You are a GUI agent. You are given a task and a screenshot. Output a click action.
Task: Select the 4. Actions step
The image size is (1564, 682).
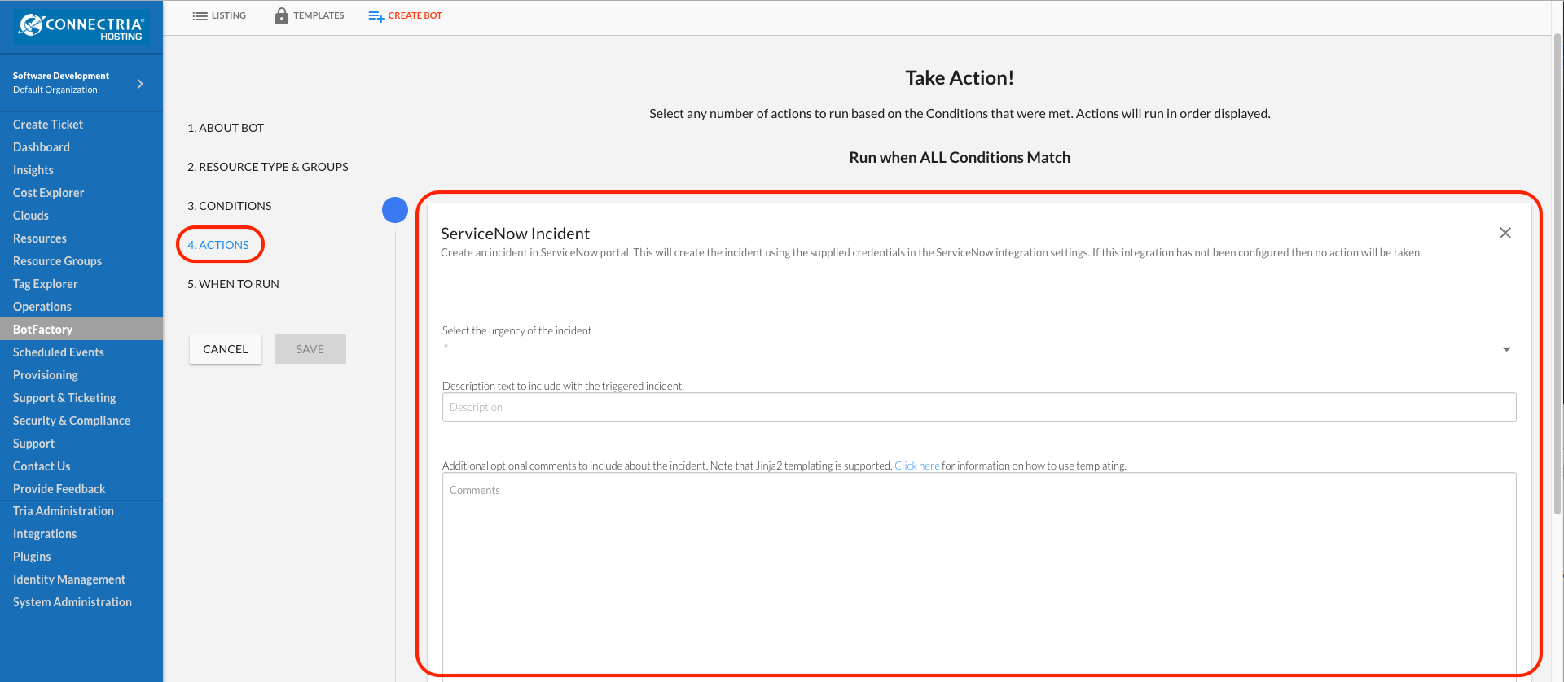[218, 245]
